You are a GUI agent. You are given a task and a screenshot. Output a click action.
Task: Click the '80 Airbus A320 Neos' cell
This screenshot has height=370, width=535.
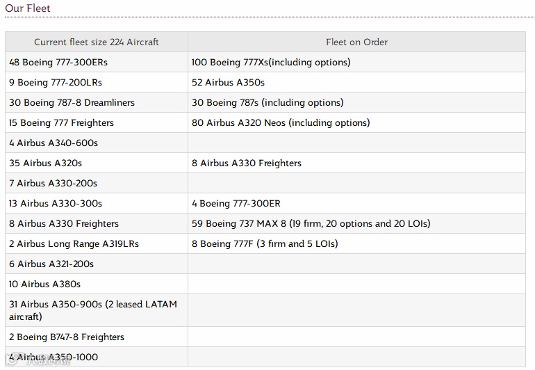point(281,122)
